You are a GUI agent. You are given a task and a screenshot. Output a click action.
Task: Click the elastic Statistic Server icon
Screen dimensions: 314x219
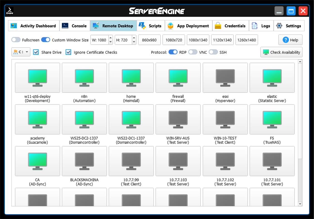click(x=272, y=78)
